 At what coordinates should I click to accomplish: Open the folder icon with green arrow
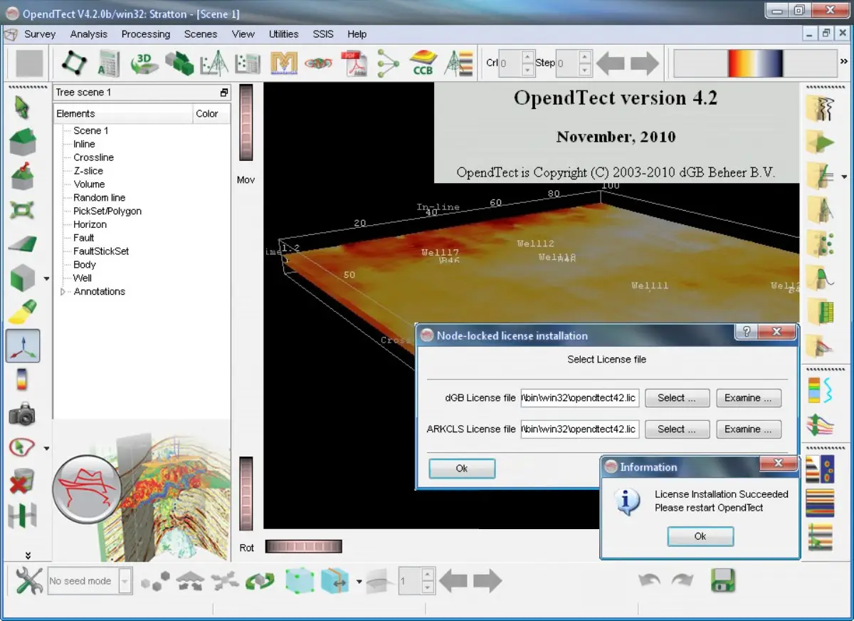(821, 142)
